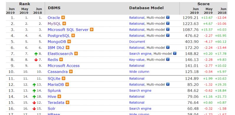Viewport: 235px width, 115px height.
Task: Open the Microsoft Access link
Action: 64,66
